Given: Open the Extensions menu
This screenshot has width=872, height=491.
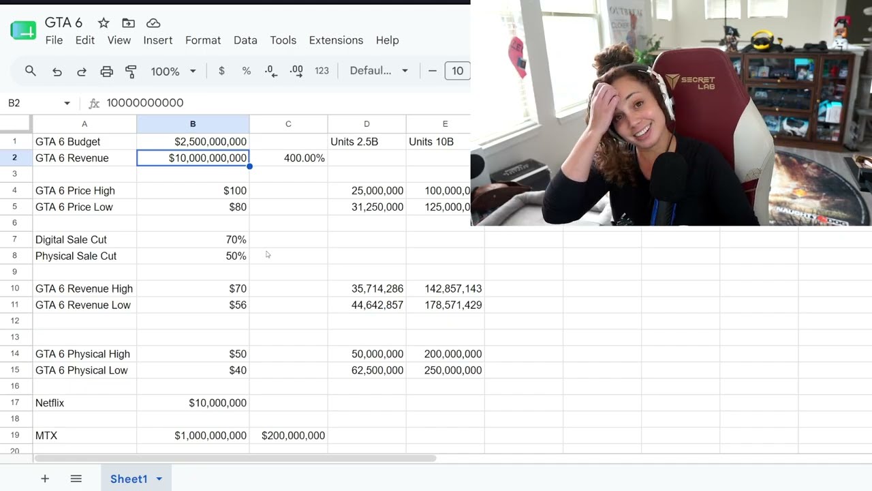Looking at the screenshot, I should pos(336,40).
